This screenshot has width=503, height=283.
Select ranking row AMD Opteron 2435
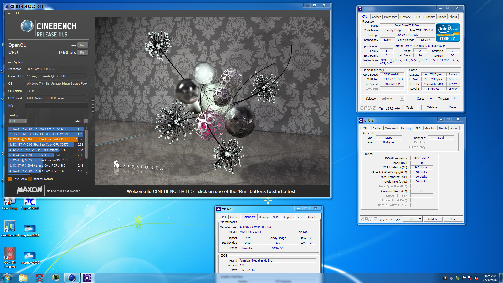coord(46,150)
